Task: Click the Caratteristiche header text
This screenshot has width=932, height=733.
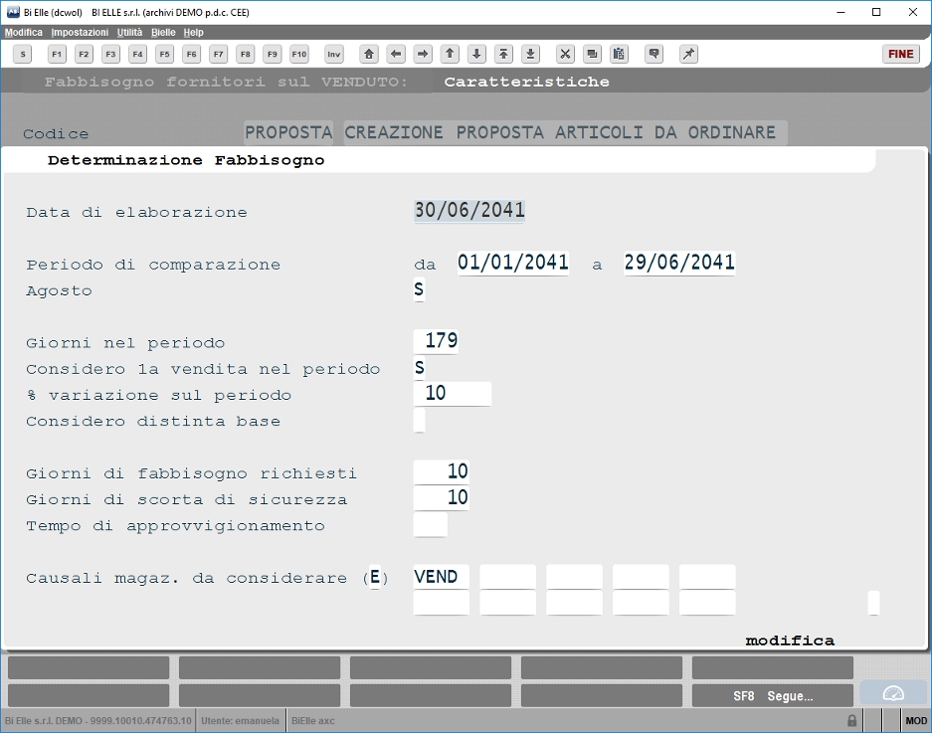Action: 526,82
